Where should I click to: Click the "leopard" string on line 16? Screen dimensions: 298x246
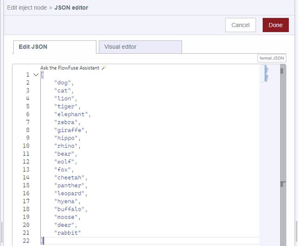(69, 193)
